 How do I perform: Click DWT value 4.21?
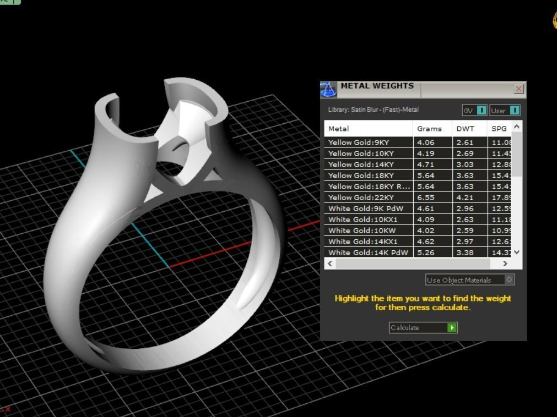coord(465,197)
